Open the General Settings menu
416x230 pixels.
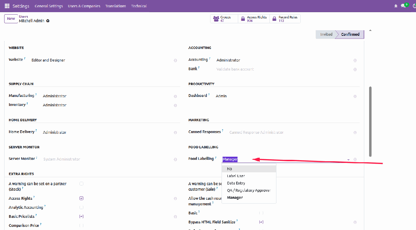(49, 6)
